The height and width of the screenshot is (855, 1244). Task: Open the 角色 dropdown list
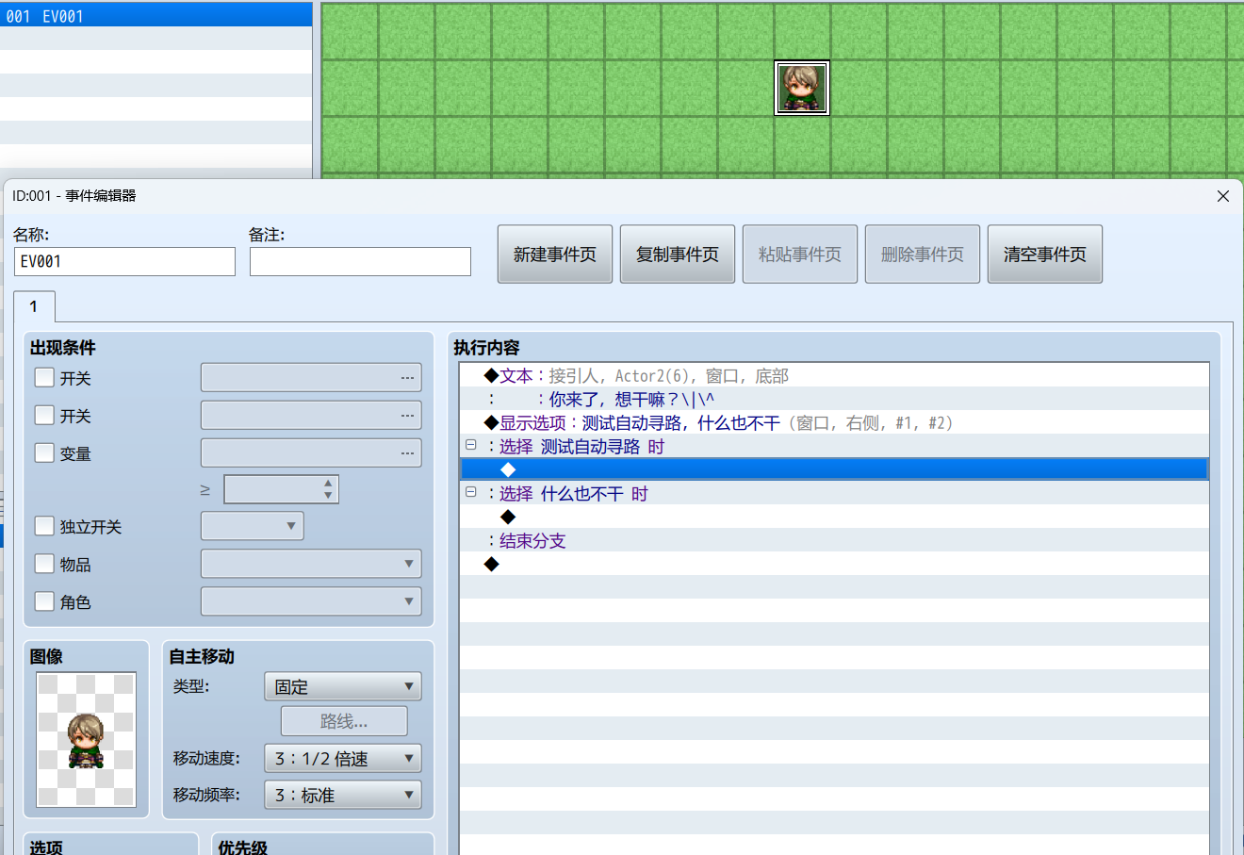311,601
